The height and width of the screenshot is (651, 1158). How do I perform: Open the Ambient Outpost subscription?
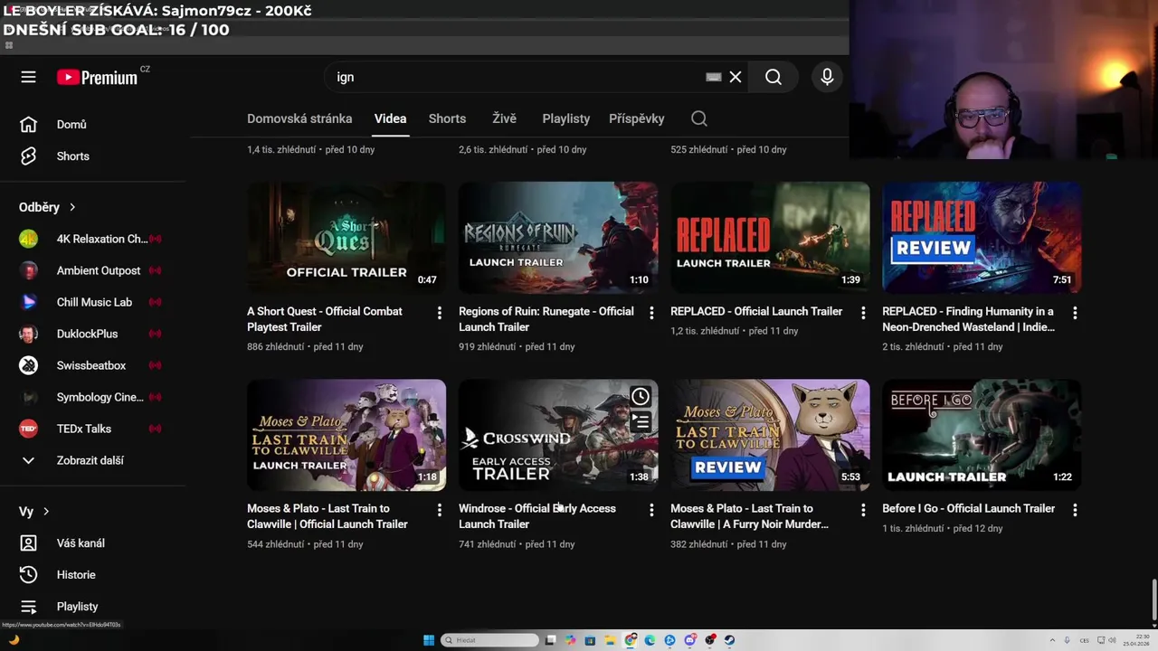click(92, 270)
